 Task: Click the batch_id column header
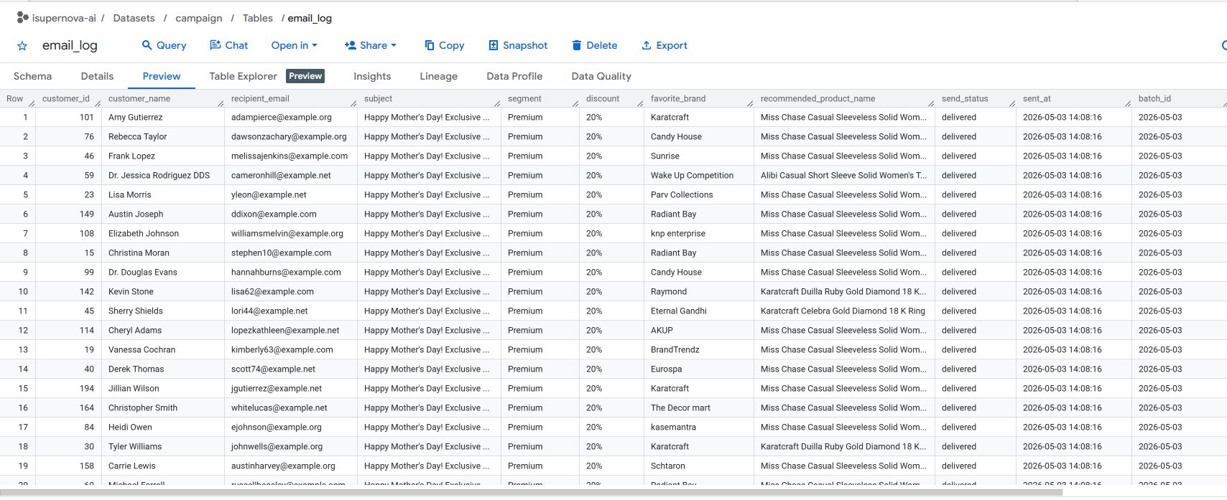tap(1154, 98)
